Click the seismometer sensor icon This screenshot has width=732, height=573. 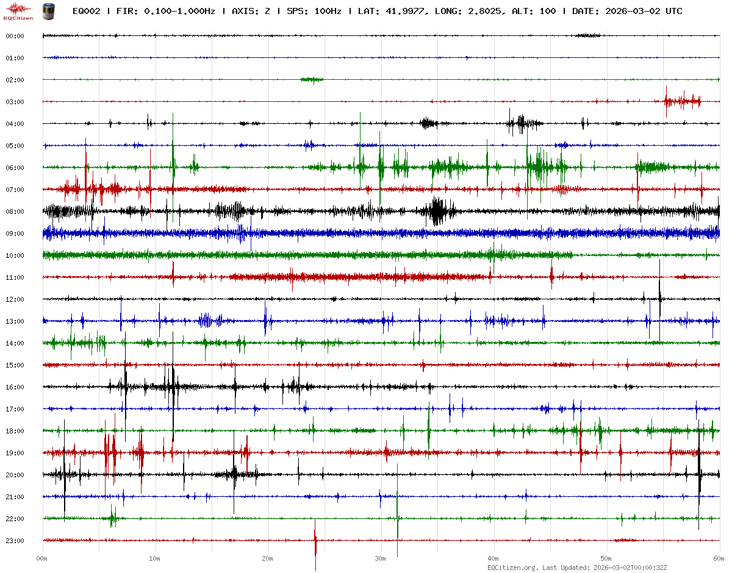click(x=48, y=10)
